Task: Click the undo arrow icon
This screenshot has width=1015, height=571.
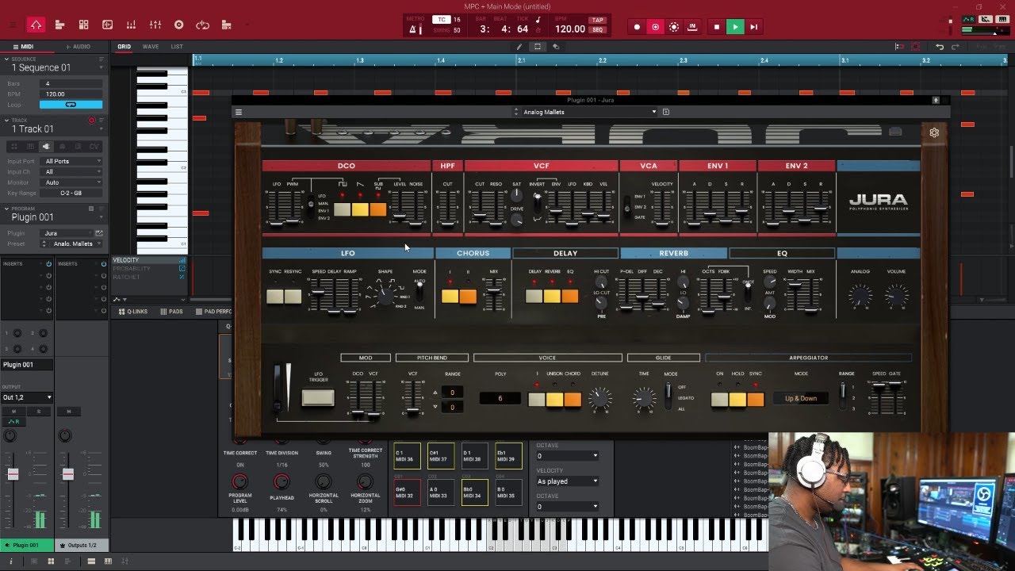Action: coord(940,47)
